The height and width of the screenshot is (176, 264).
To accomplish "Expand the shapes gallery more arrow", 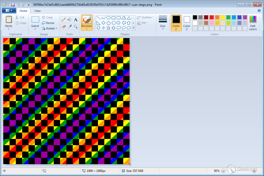I will click(x=133, y=28).
